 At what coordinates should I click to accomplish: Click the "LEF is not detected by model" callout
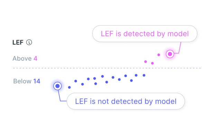[126, 101]
